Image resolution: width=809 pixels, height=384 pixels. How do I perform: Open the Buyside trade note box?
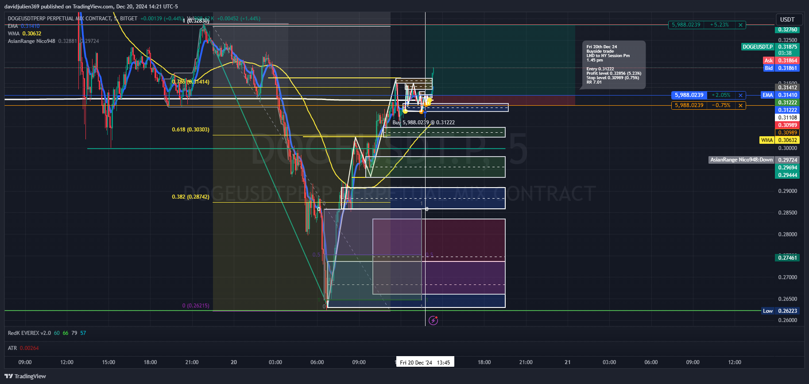pyautogui.click(x=613, y=65)
